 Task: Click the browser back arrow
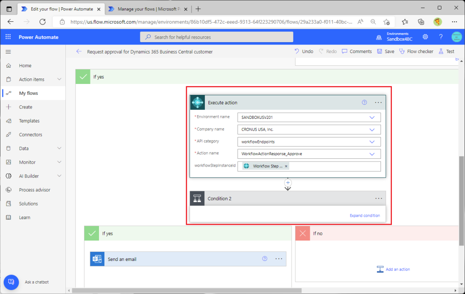click(x=11, y=22)
